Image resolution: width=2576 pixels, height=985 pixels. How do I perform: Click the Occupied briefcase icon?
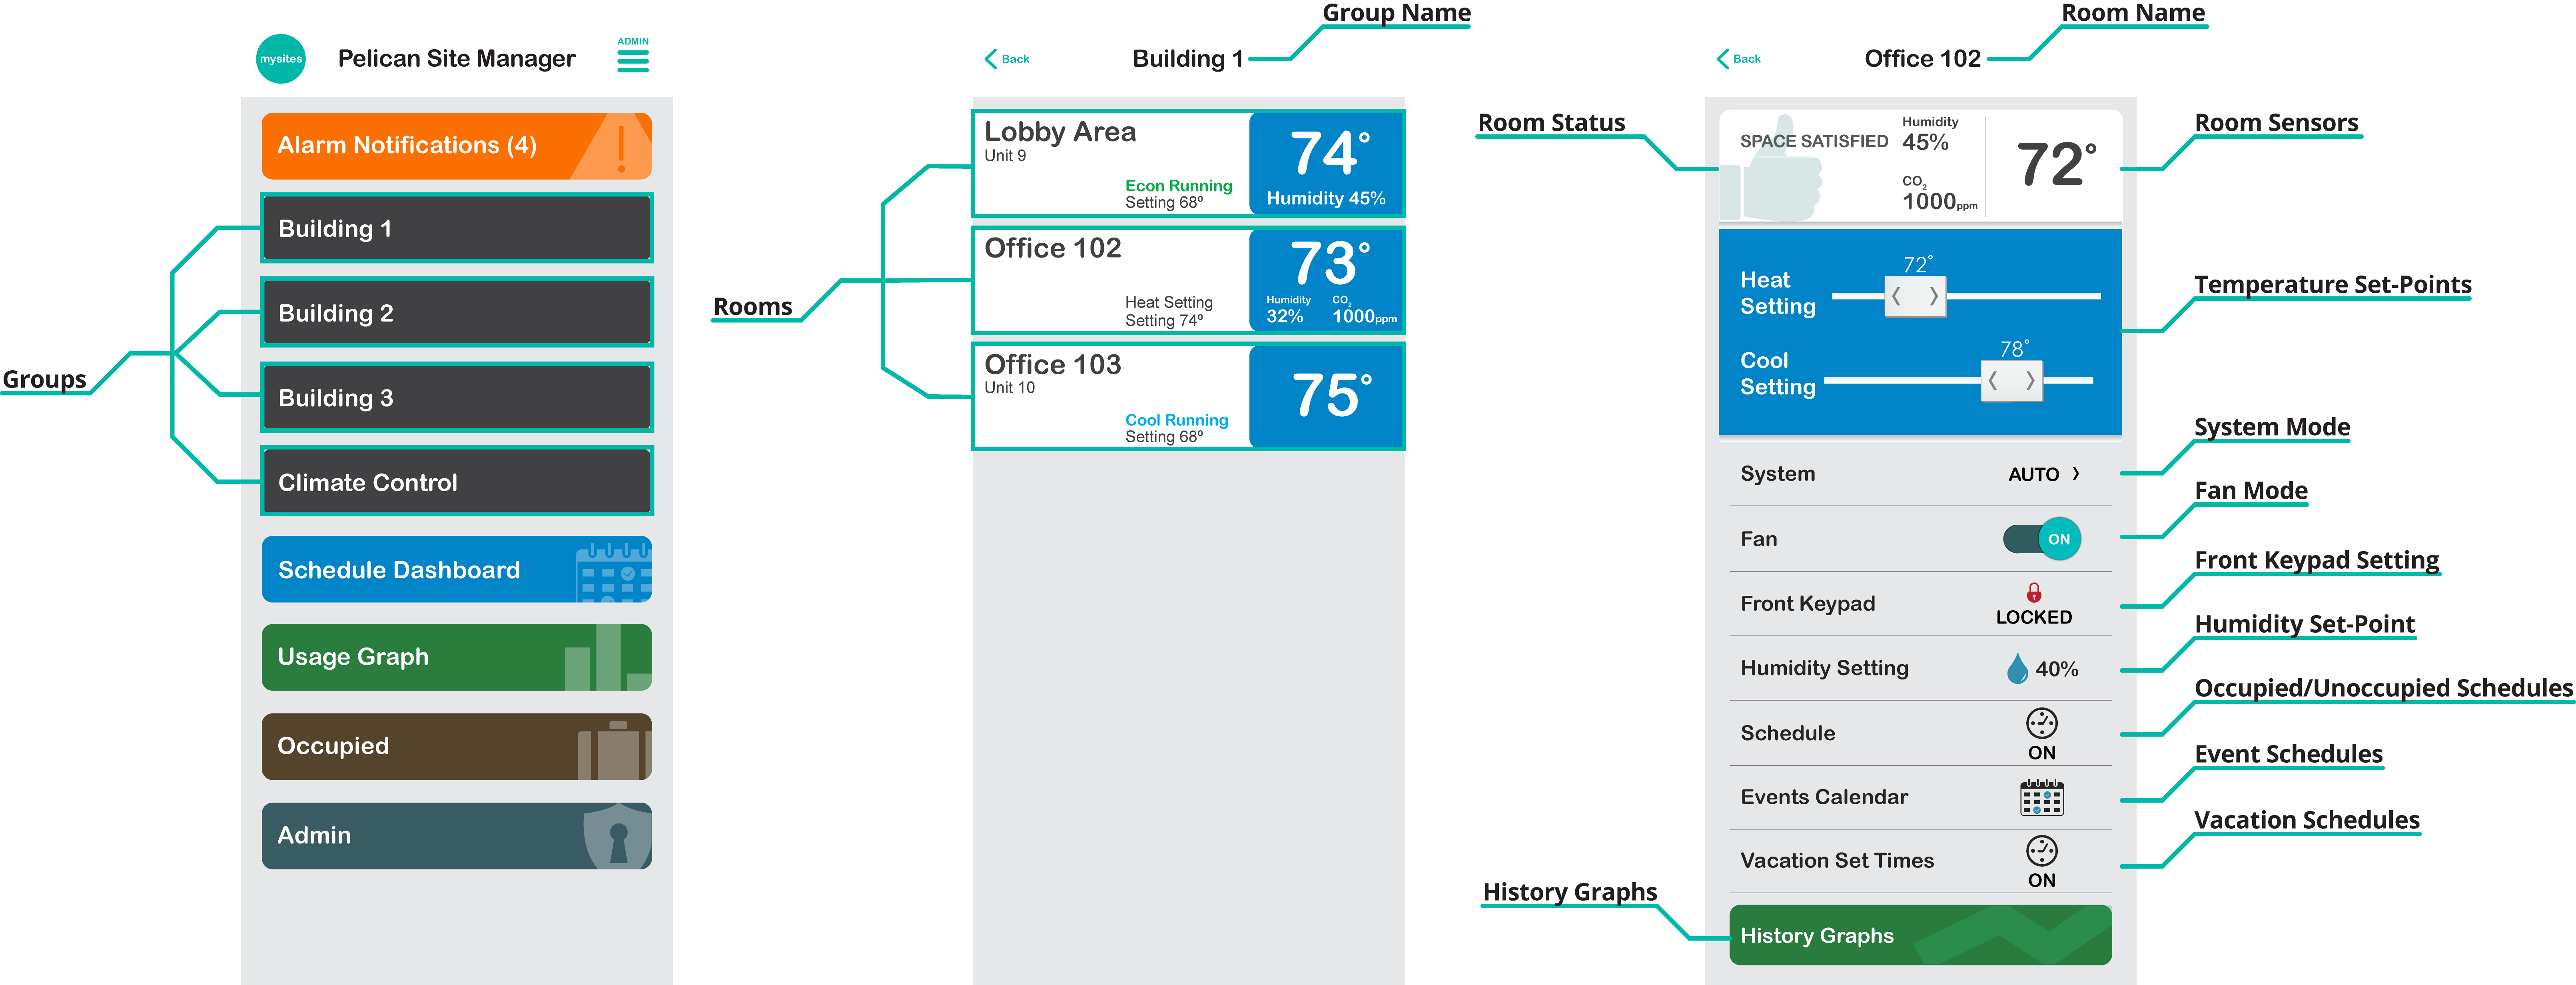615,750
